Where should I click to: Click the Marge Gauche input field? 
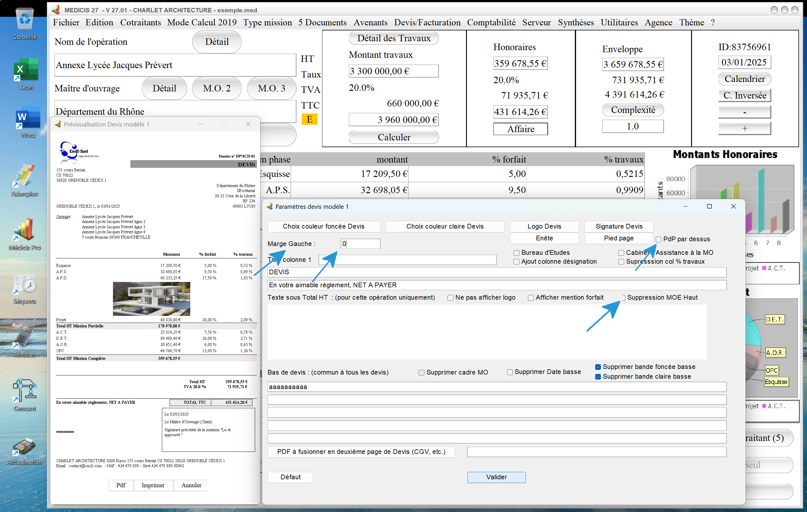coord(360,244)
